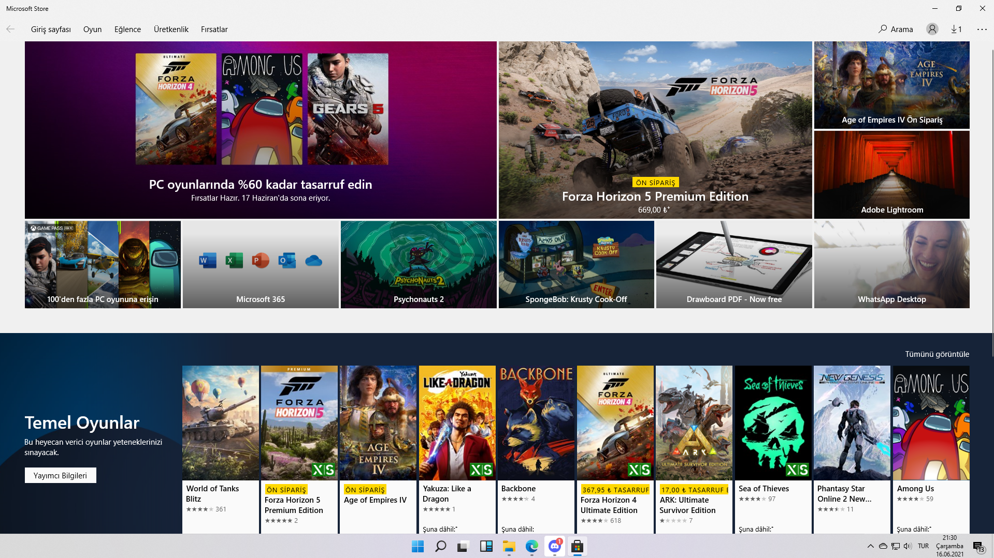Open network settings from the tray
Viewport: 994px width, 558px height.
pyautogui.click(x=896, y=546)
